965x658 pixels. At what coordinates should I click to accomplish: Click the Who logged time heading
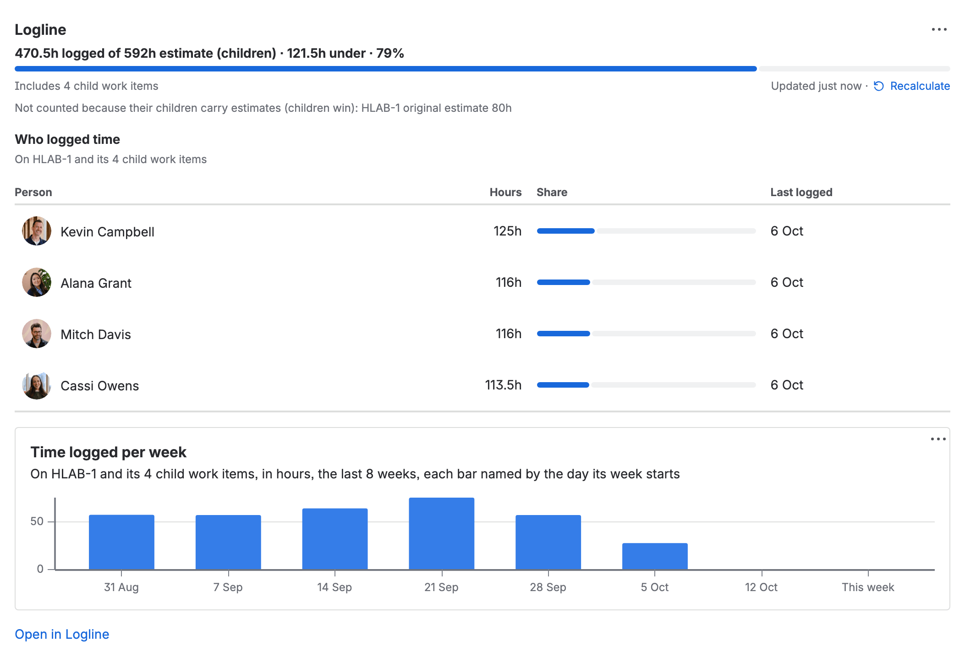coord(67,139)
